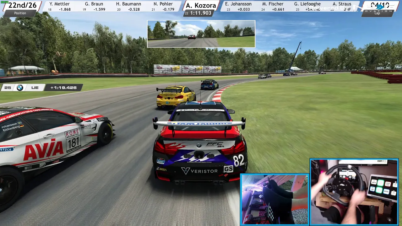
Task: Click the AVIA logo on the white car
Action: tap(44, 149)
